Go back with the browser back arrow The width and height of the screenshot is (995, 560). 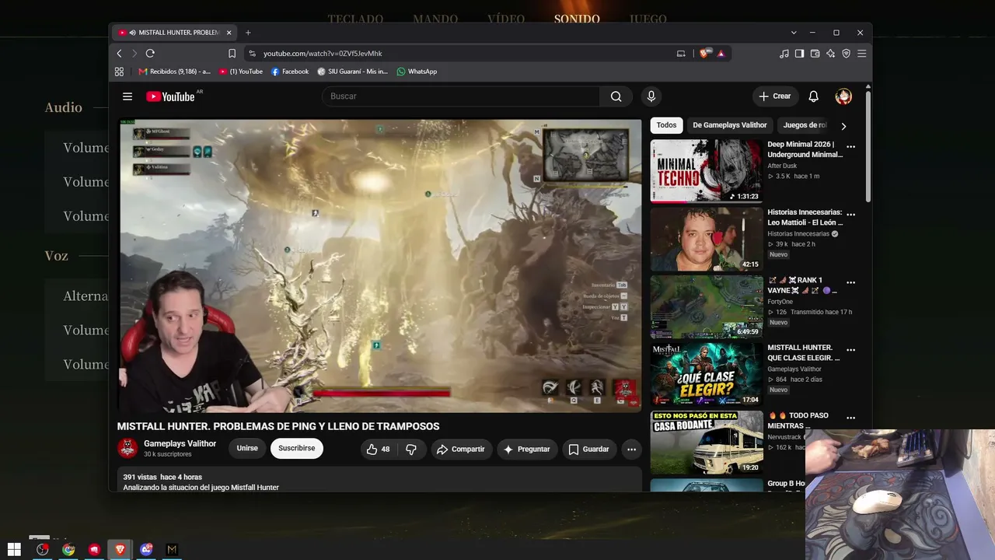119,54
